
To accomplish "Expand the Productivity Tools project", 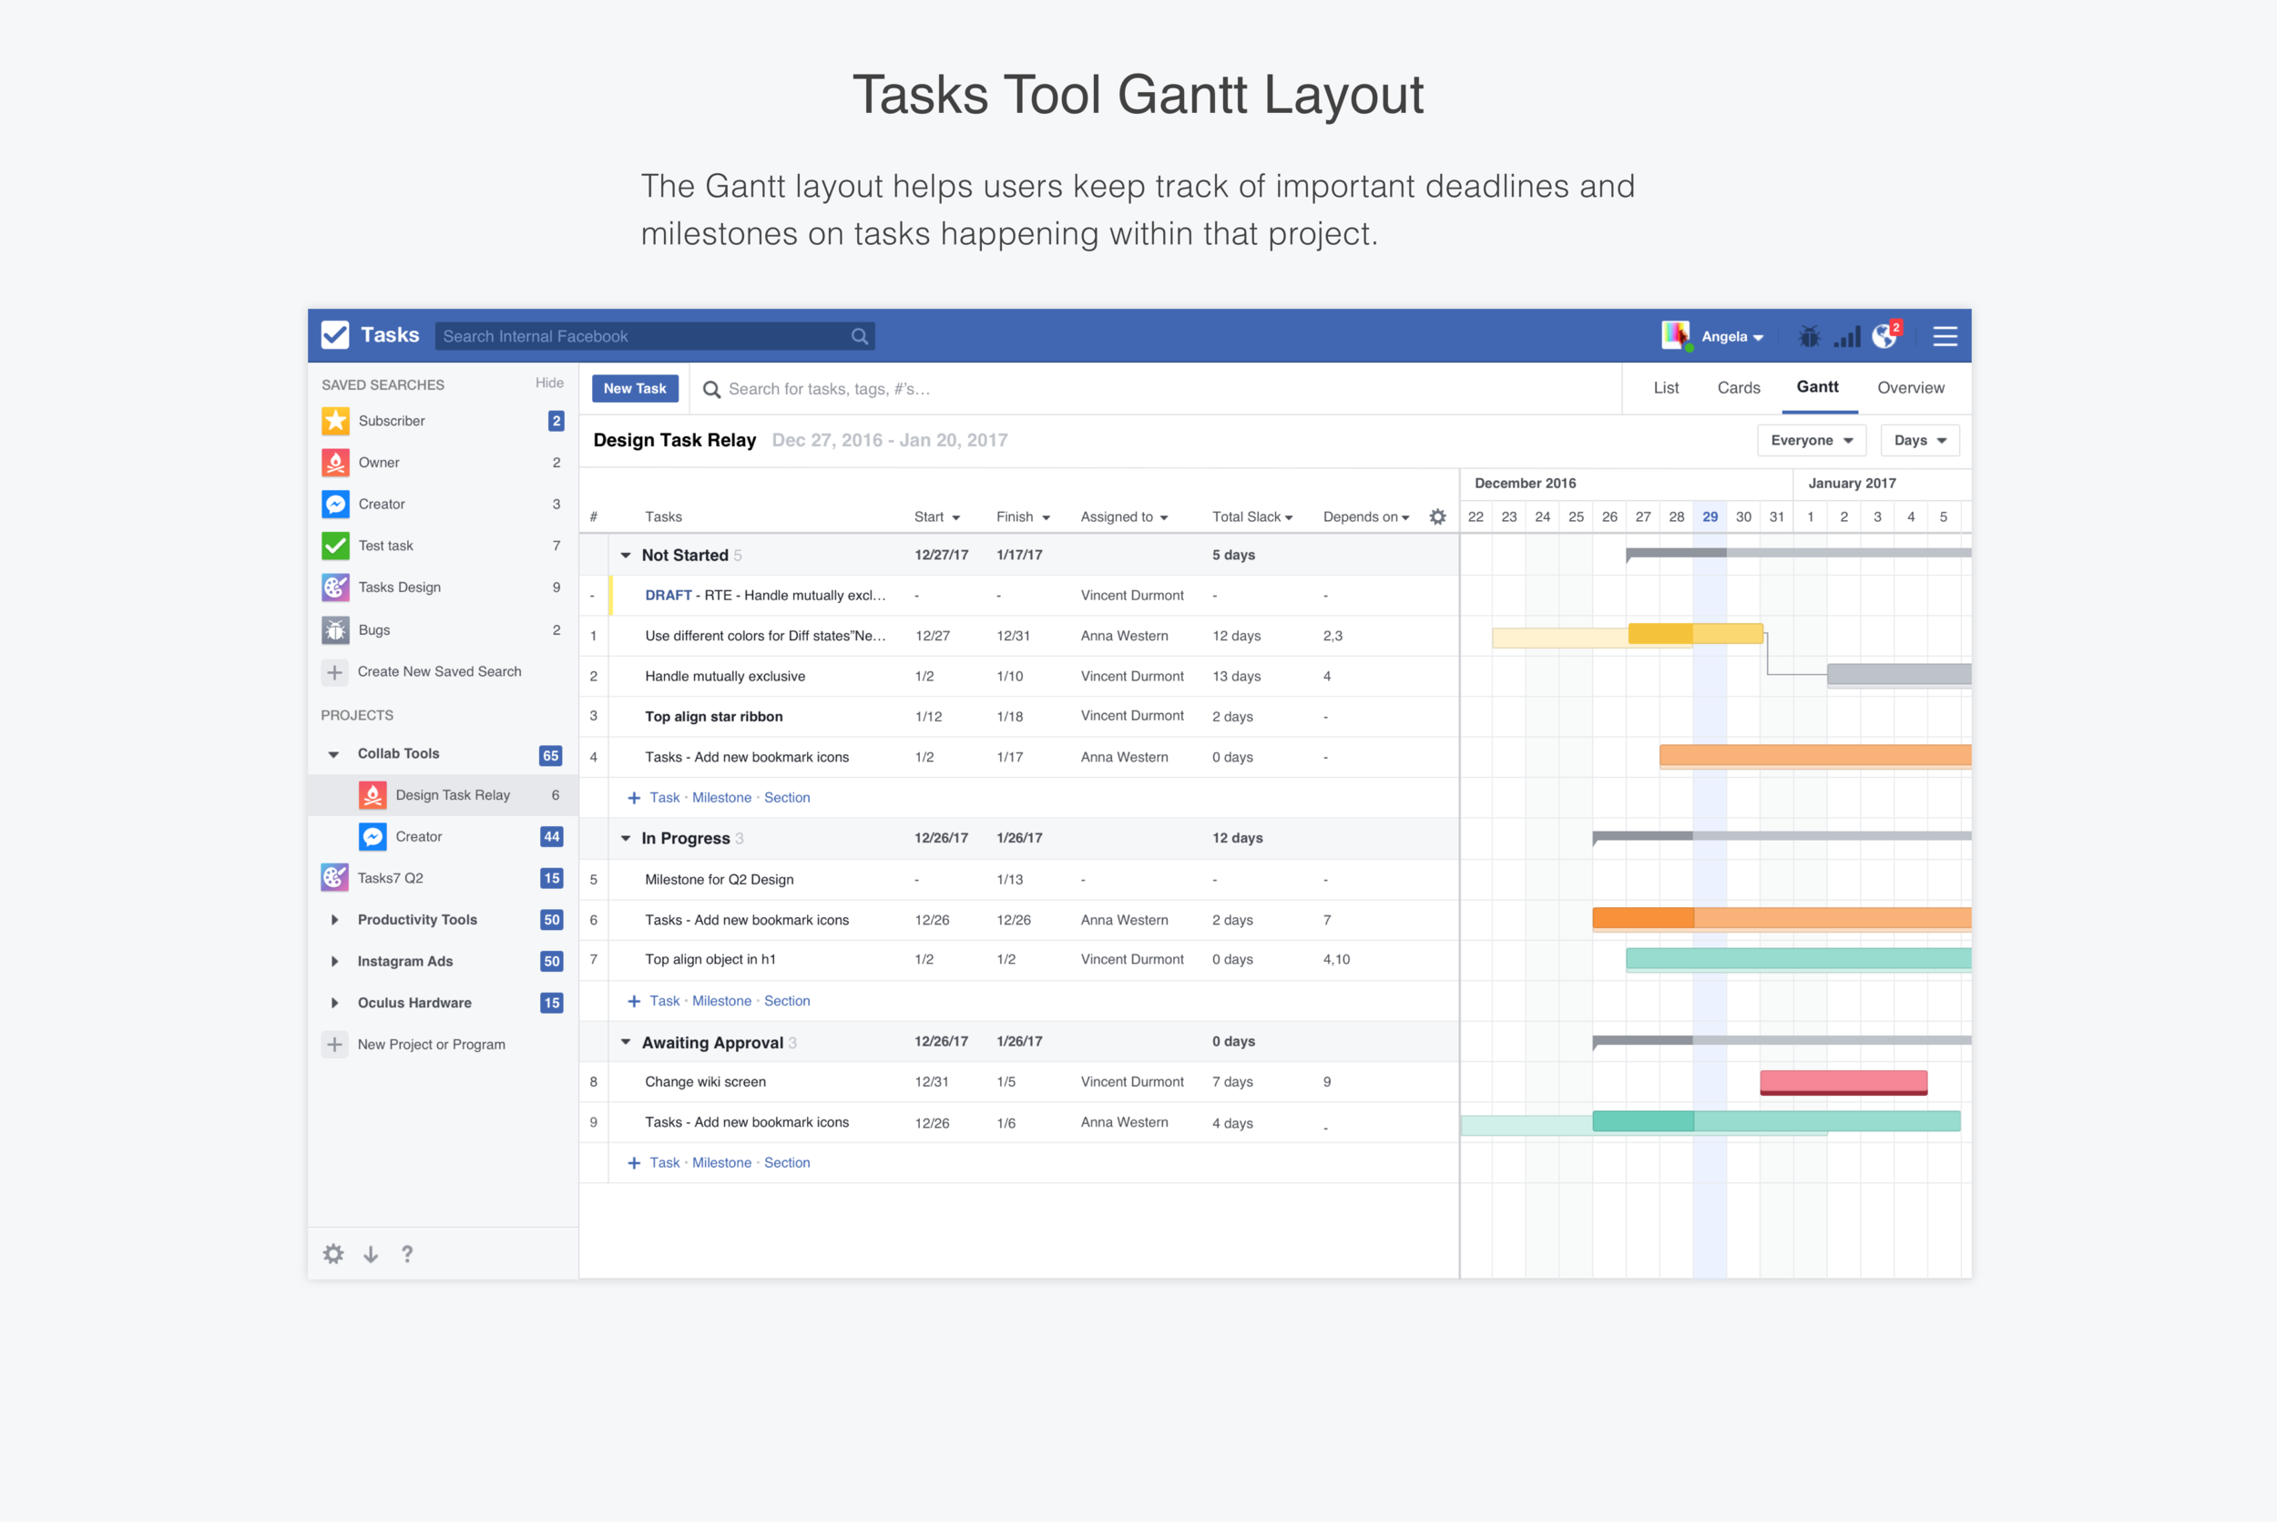I will point(334,919).
